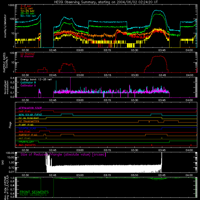Click the counts/s/detector axis label
The width and height of the screenshot is (200, 200).
[x=5, y=26]
